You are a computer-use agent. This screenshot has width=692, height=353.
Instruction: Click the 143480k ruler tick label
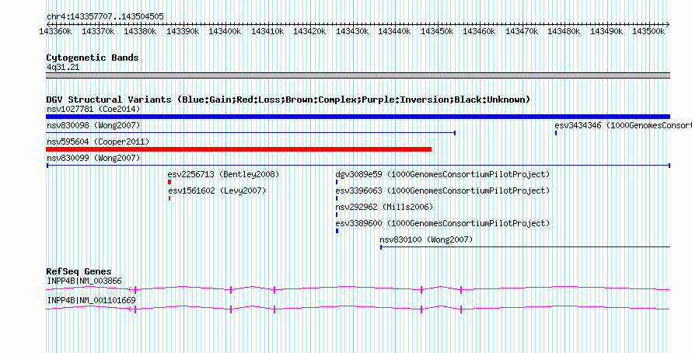tap(564, 31)
